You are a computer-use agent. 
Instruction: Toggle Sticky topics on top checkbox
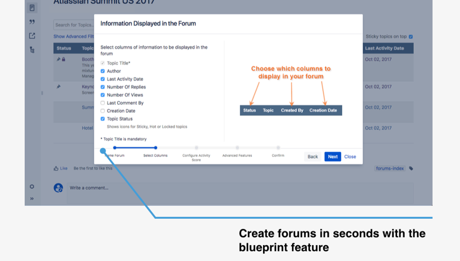411,36
